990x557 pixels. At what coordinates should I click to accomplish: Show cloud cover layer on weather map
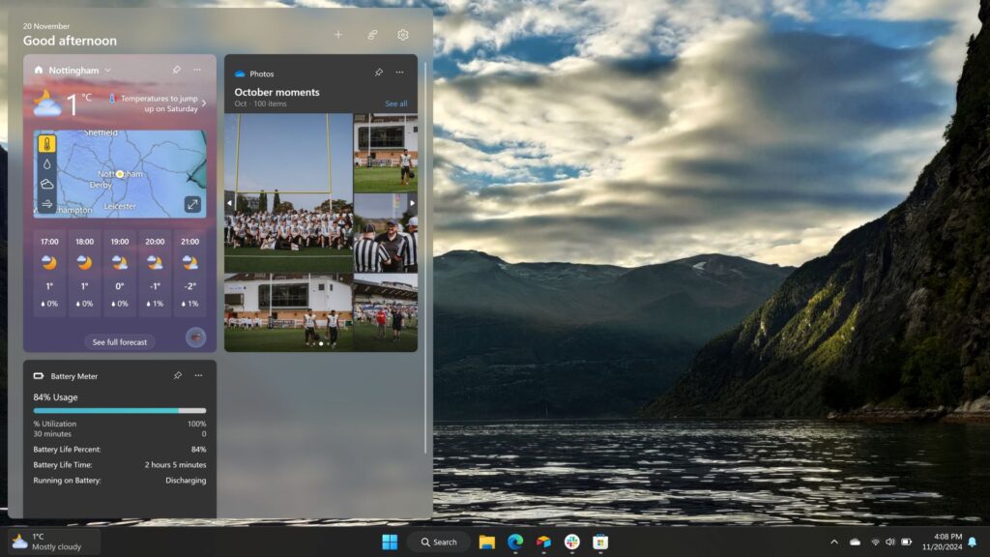[47, 185]
